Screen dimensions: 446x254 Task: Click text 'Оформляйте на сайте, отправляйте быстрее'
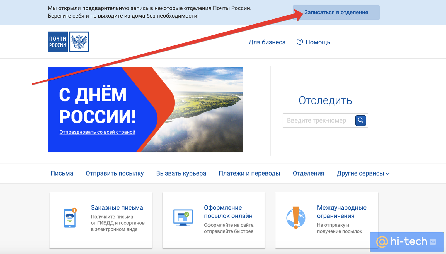point(229,228)
